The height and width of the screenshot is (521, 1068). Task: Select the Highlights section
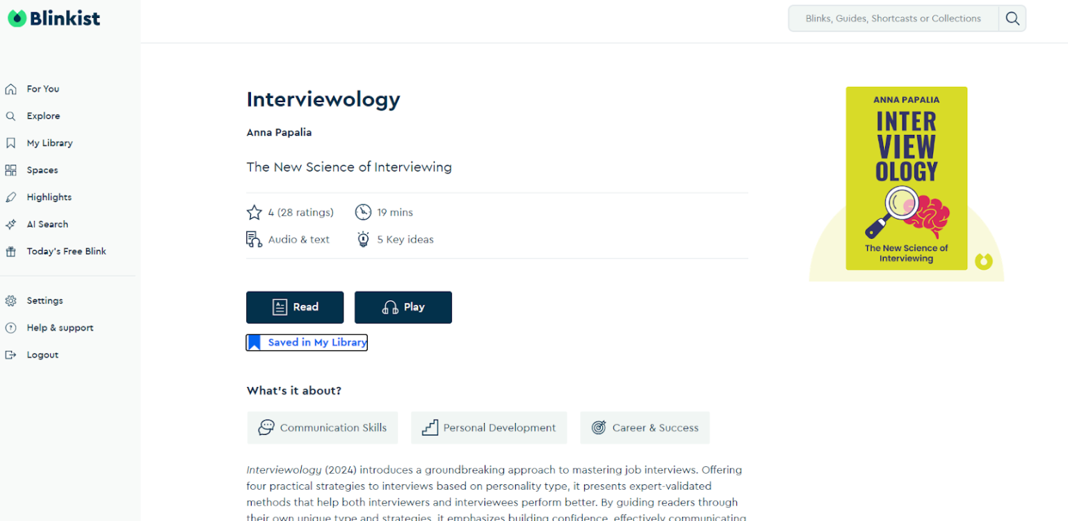pyautogui.click(x=48, y=197)
